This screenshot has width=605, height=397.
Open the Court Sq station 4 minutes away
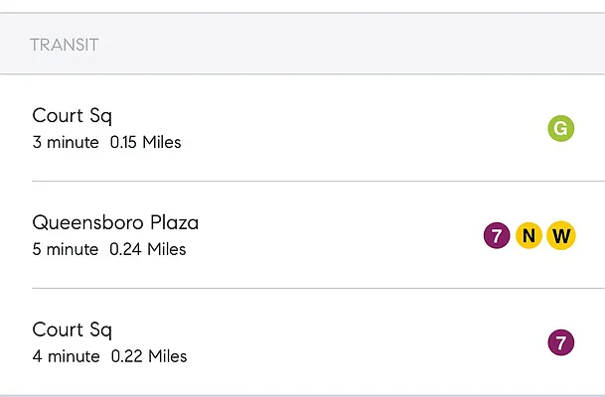pos(72,330)
